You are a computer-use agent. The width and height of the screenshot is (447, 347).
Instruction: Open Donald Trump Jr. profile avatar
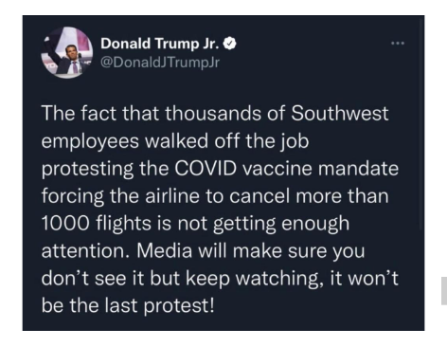pyautogui.click(x=67, y=52)
